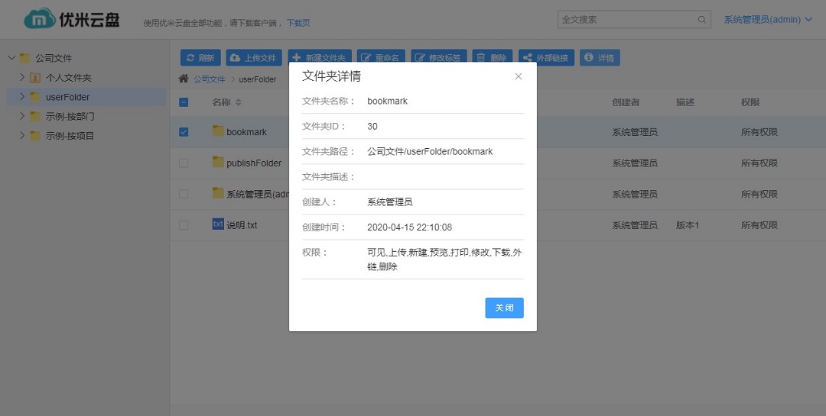
Task: Click the 权限 column header
Action: coord(750,102)
